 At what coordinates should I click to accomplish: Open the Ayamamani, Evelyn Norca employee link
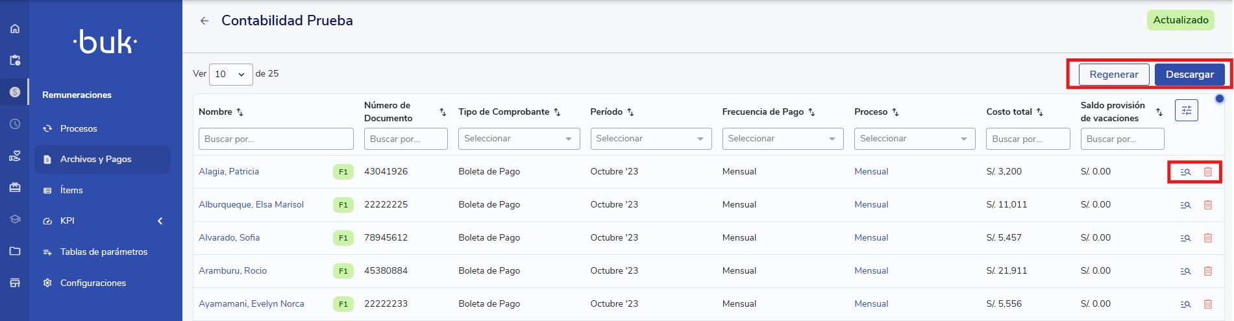(251, 303)
